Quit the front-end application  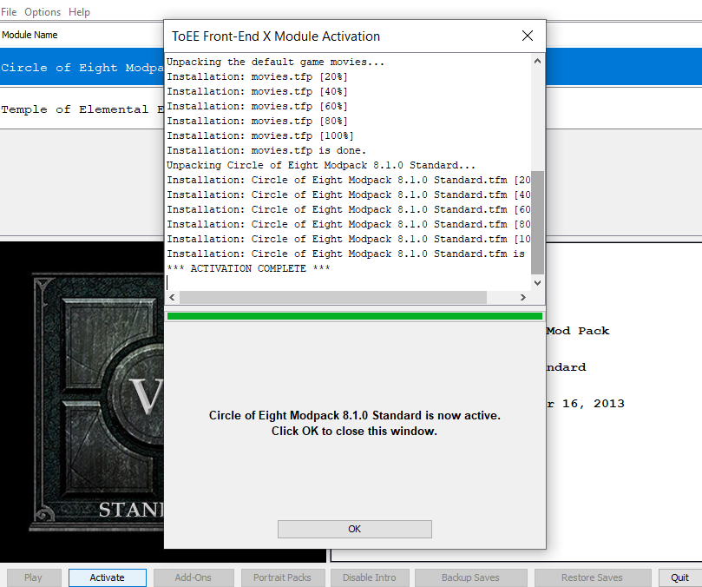679,577
